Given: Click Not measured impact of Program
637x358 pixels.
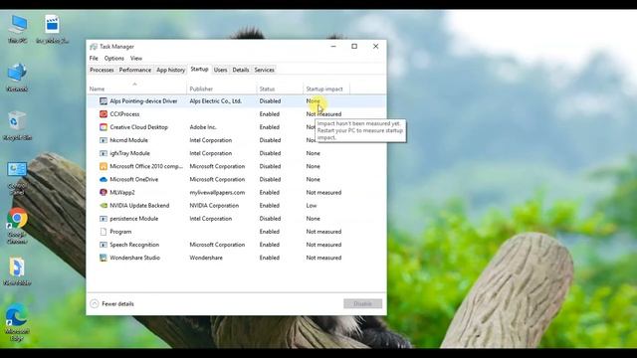Looking at the screenshot, I should click(323, 232).
